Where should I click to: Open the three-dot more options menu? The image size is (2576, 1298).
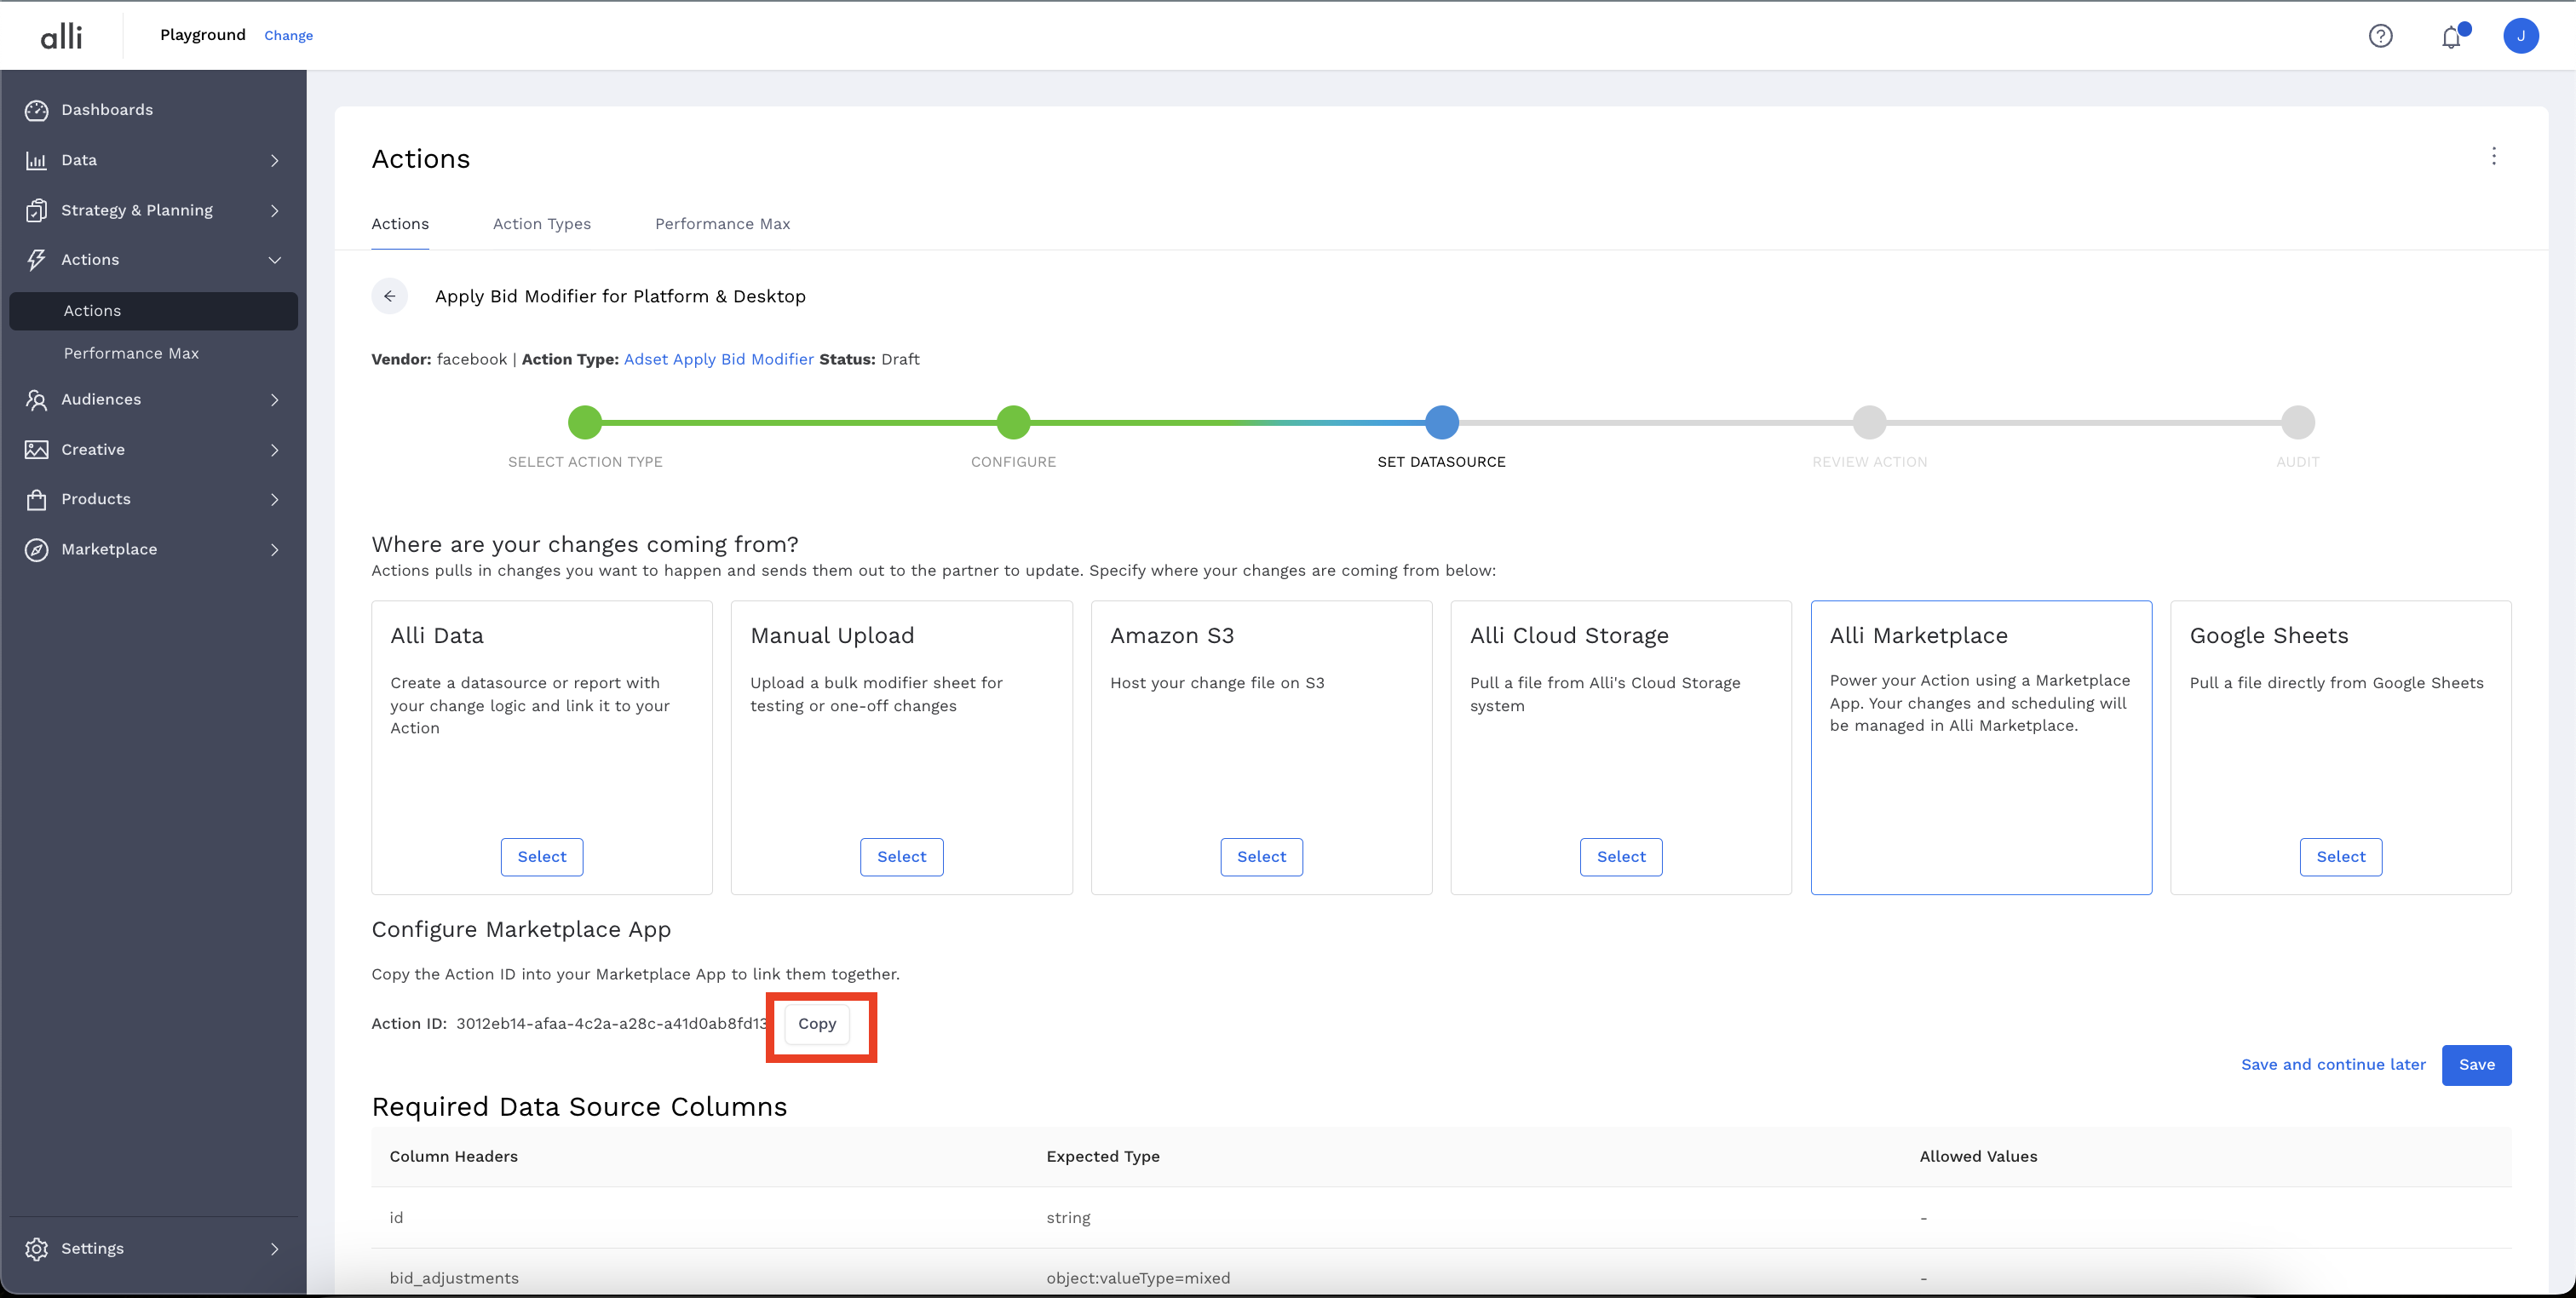tap(2493, 156)
